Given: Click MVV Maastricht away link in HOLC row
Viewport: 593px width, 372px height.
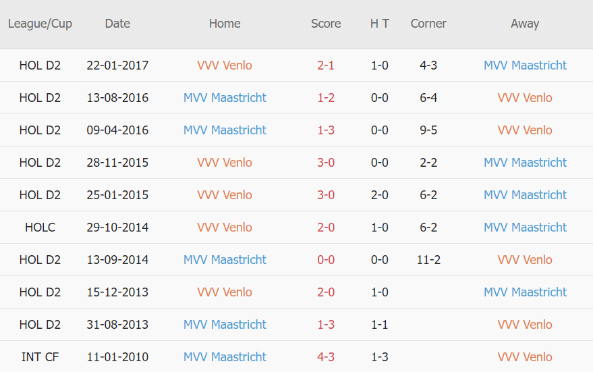Looking at the screenshot, I should (x=525, y=228).
